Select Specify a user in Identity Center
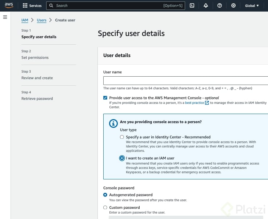The height and width of the screenshot is (219, 268). click(x=122, y=137)
